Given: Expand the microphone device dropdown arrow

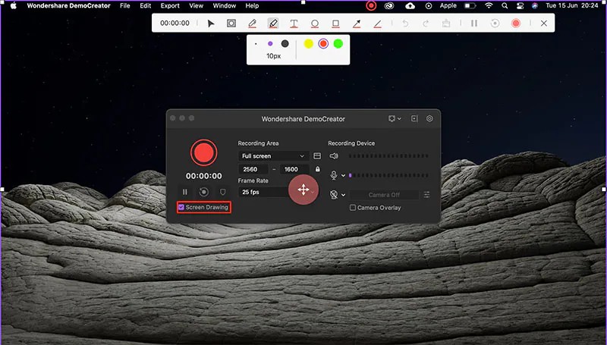Looking at the screenshot, I should tap(344, 176).
